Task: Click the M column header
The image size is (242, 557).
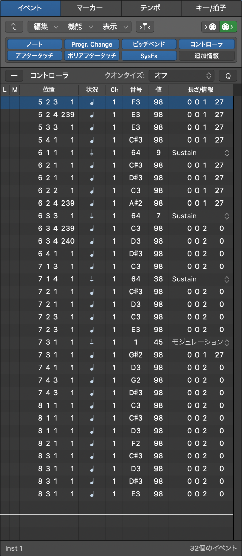Action: pos(14,90)
